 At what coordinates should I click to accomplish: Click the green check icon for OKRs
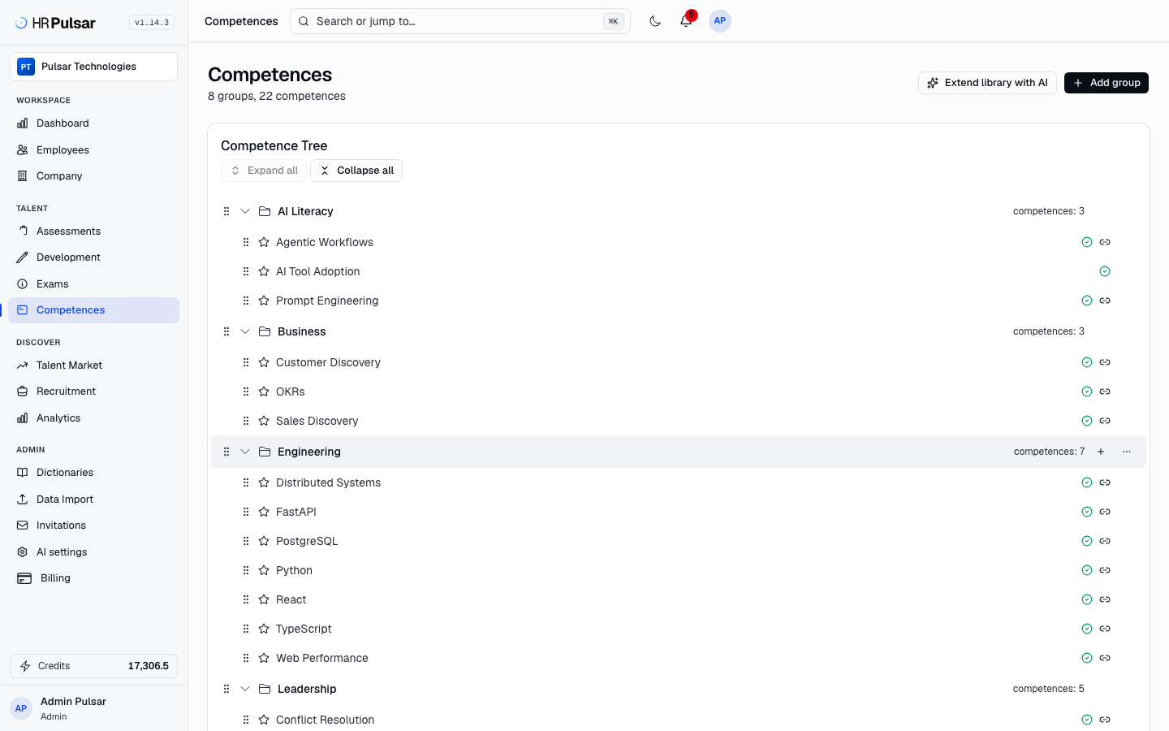point(1087,391)
